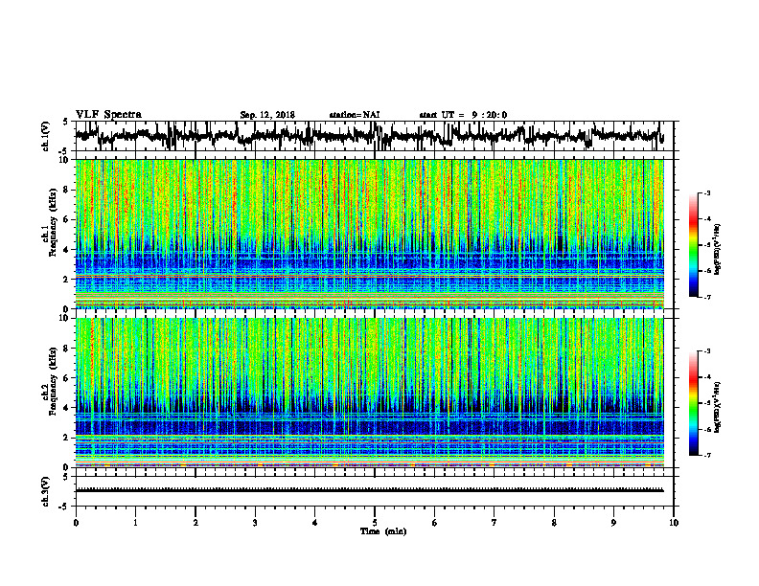Click the "6" tick on the time axis
Viewport: 759px width, 586px height.
coord(435,523)
